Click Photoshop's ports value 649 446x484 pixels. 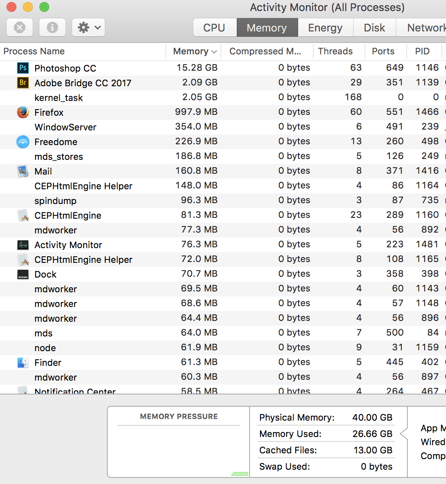[x=395, y=67]
